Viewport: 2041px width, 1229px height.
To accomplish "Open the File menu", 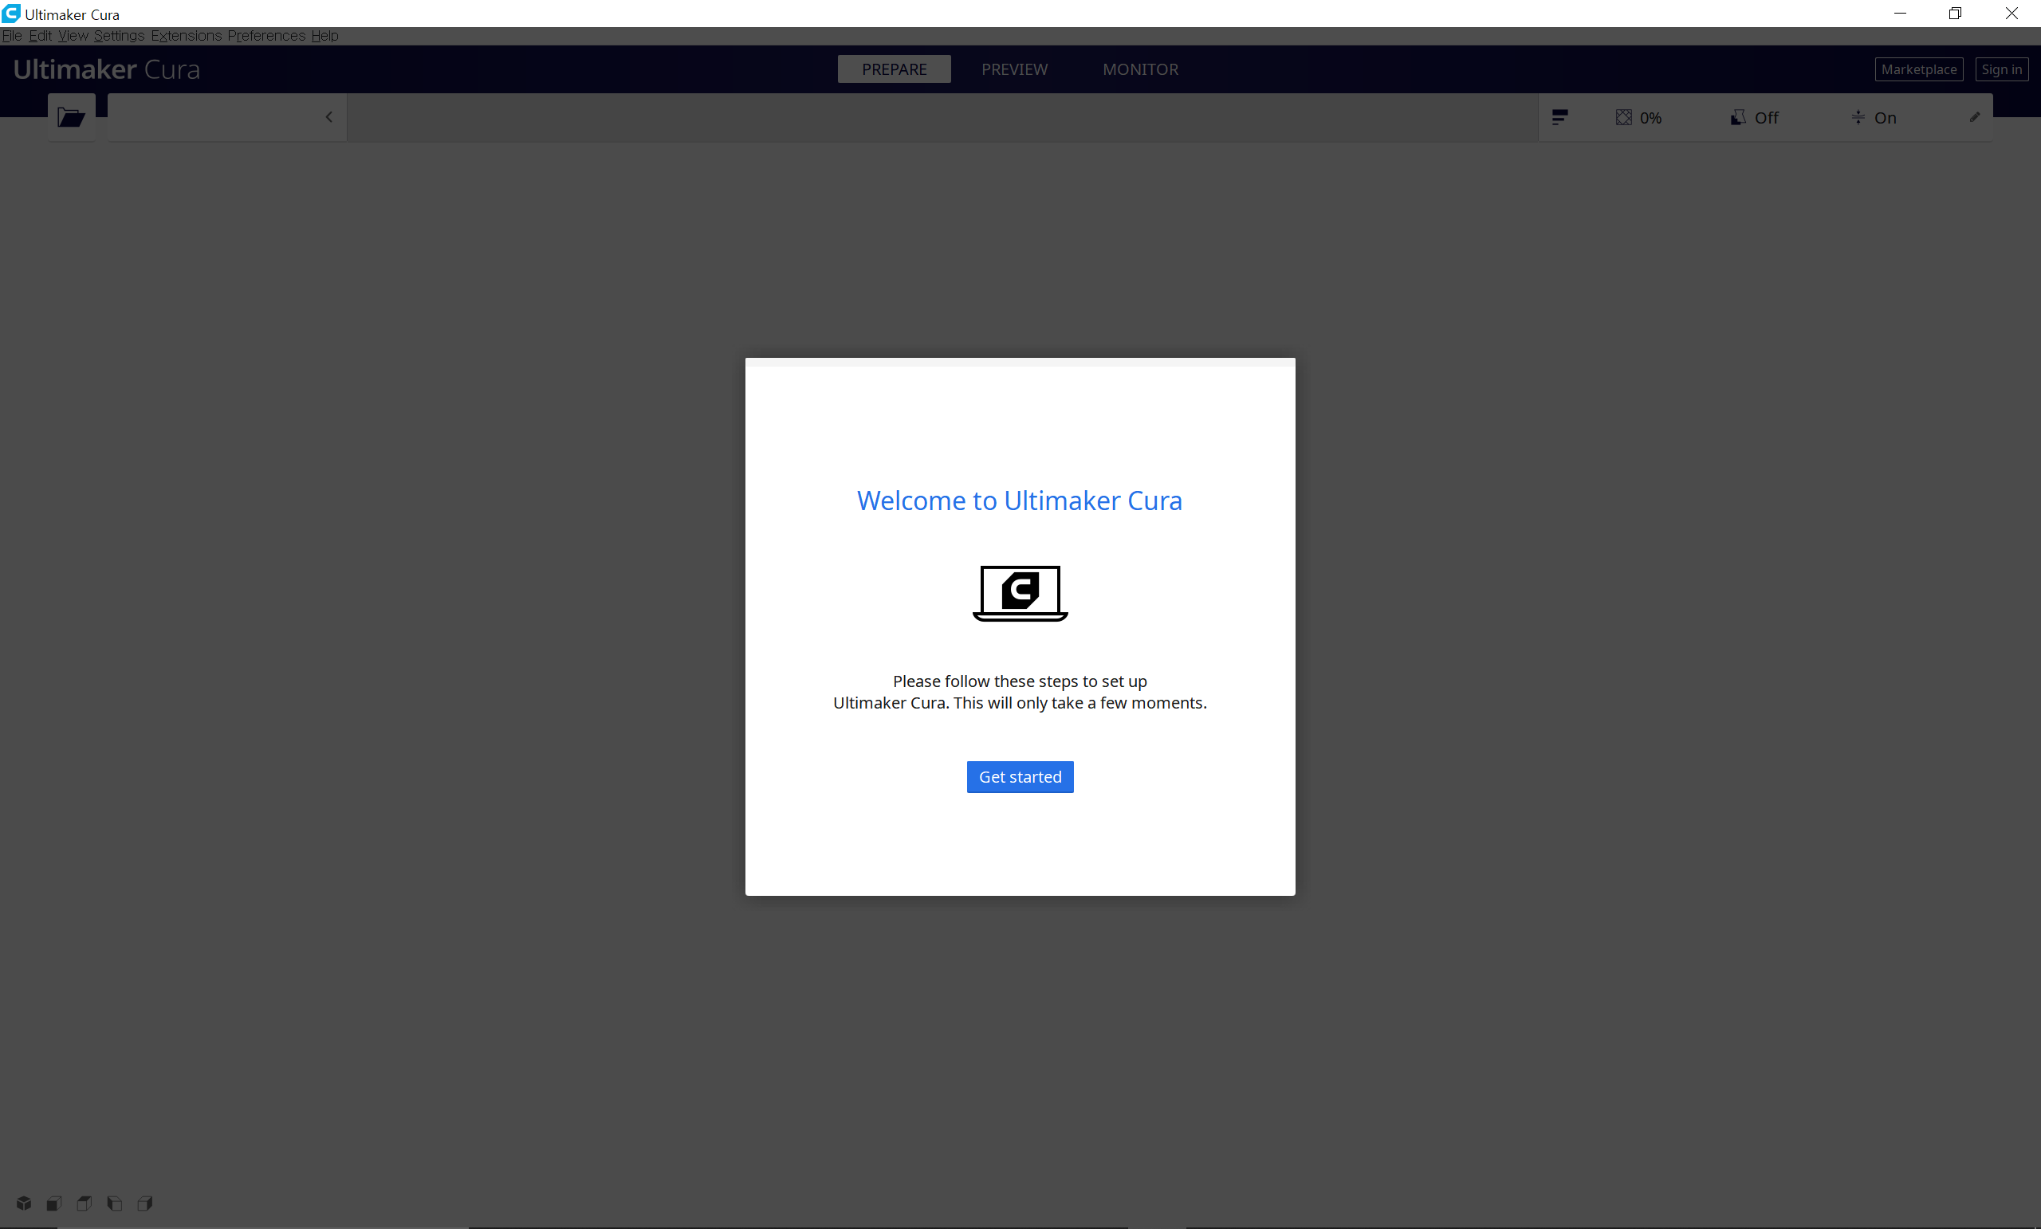I will click(x=12, y=36).
